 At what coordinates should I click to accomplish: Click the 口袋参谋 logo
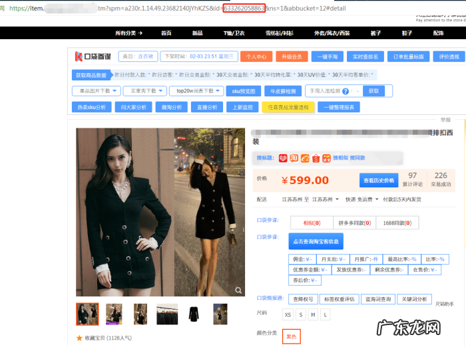pyautogui.click(x=93, y=56)
